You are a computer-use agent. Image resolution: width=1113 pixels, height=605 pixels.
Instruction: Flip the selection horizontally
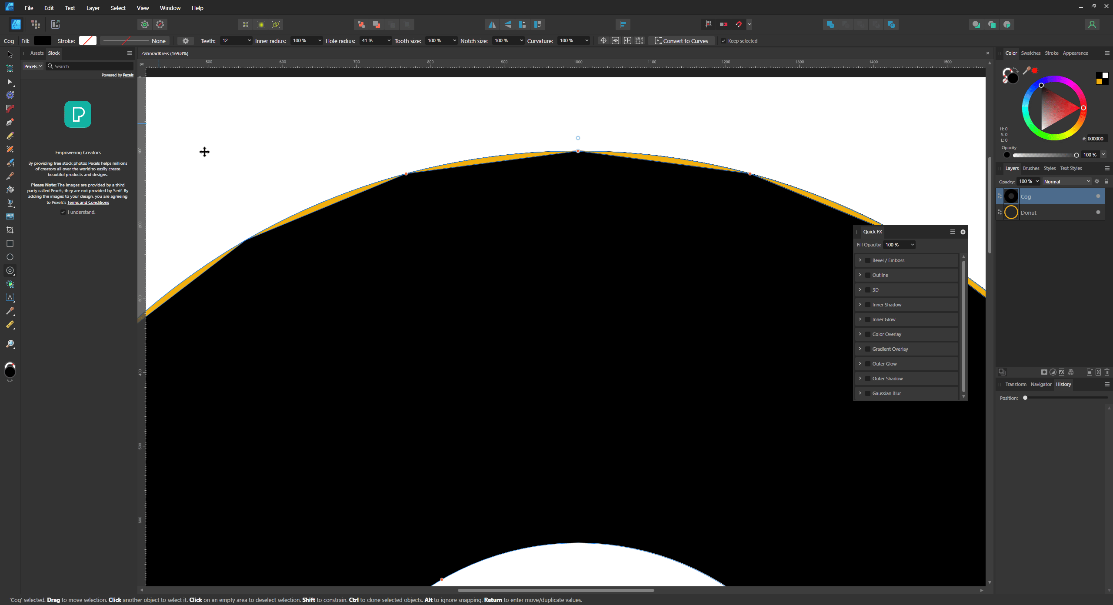click(x=492, y=24)
